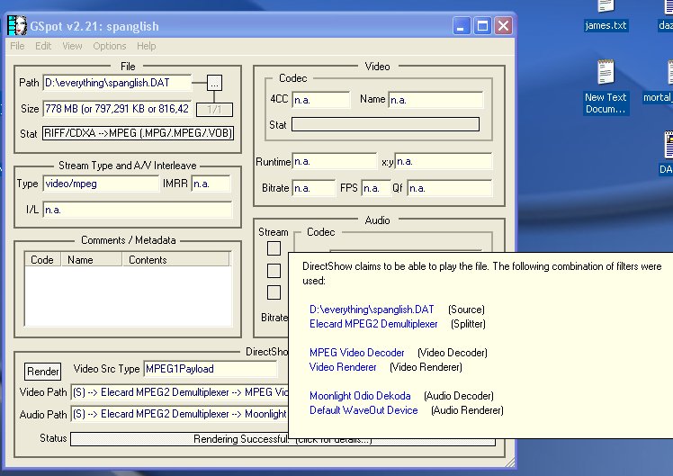Click the stream Type field video/mpeg
Image resolution: width=673 pixels, height=476 pixels.
point(101,184)
